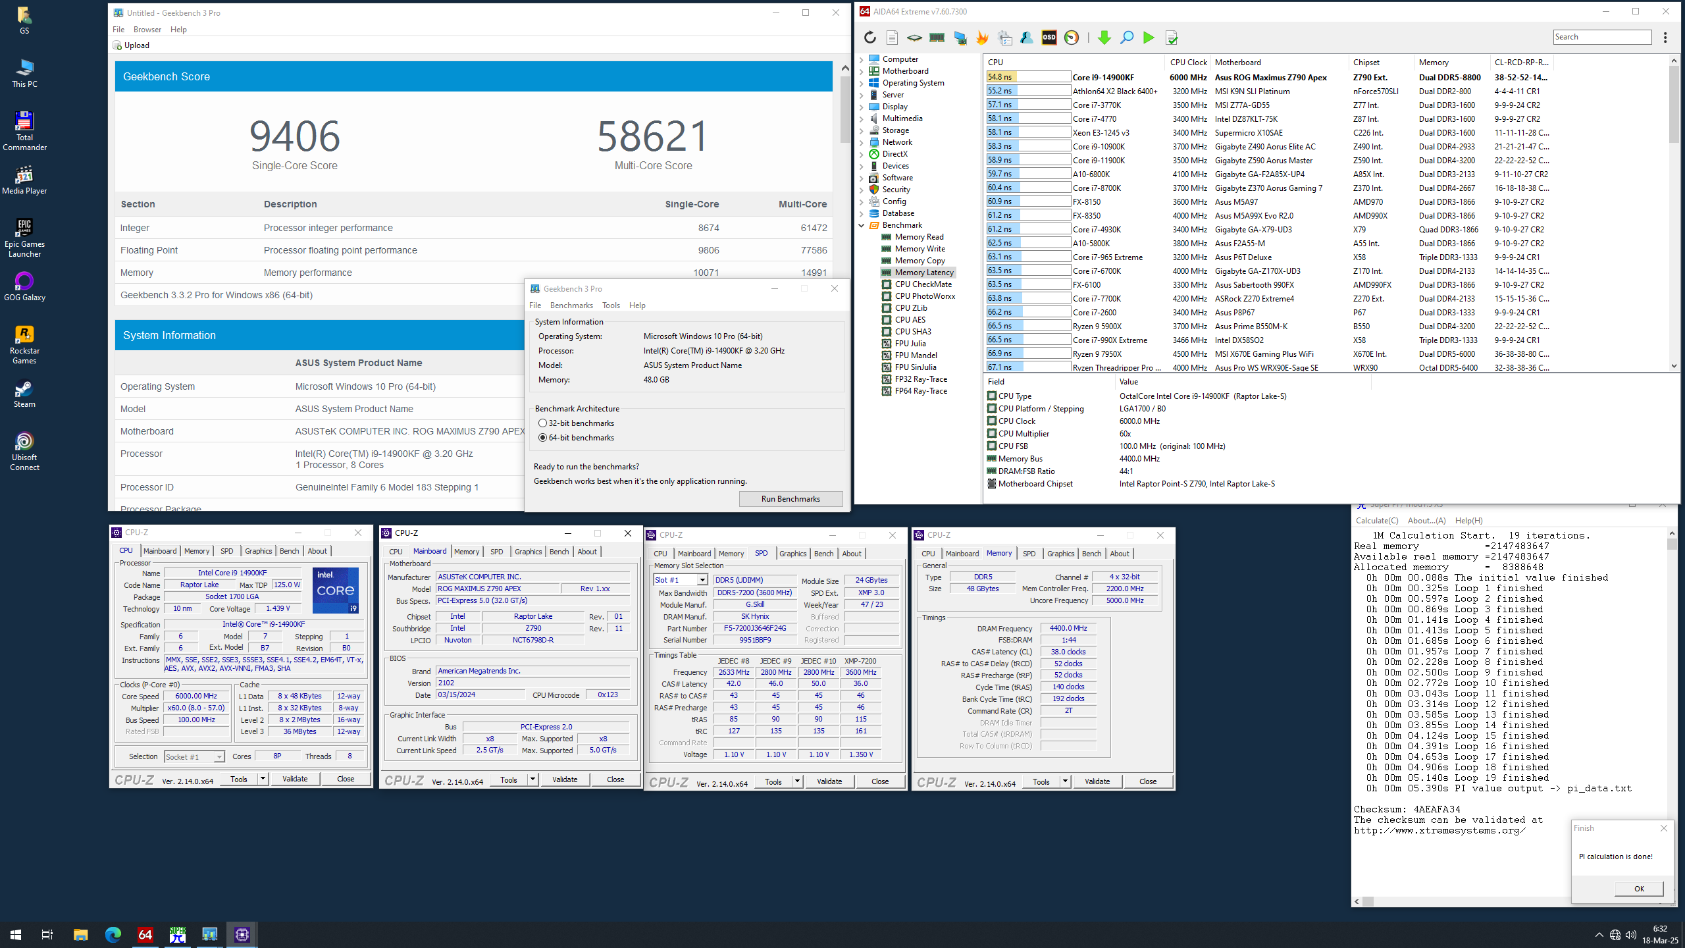Open the AIDA64 SensorPanel gauge icon
1685x948 pixels.
pos(1072,38)
